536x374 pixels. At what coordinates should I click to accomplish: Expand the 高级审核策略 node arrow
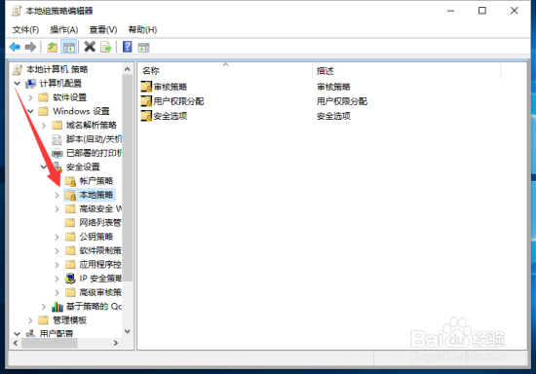[57, 292]
